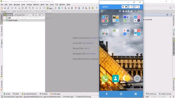Viewport: 175px width, 98px height.
Task: Run the app with the green play icon
Action: [56, 8]
